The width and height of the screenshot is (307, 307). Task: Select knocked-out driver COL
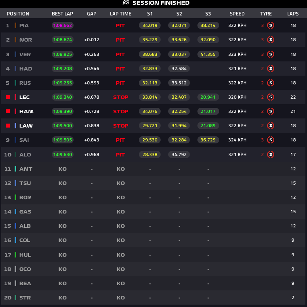pyautogui.click(x=25, y=240)
